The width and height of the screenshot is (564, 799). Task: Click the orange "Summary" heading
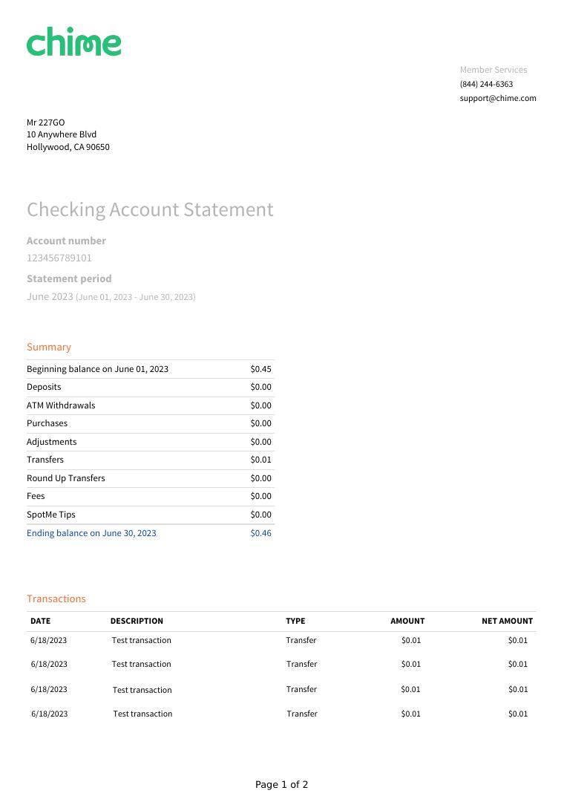[x=49, y=347]
